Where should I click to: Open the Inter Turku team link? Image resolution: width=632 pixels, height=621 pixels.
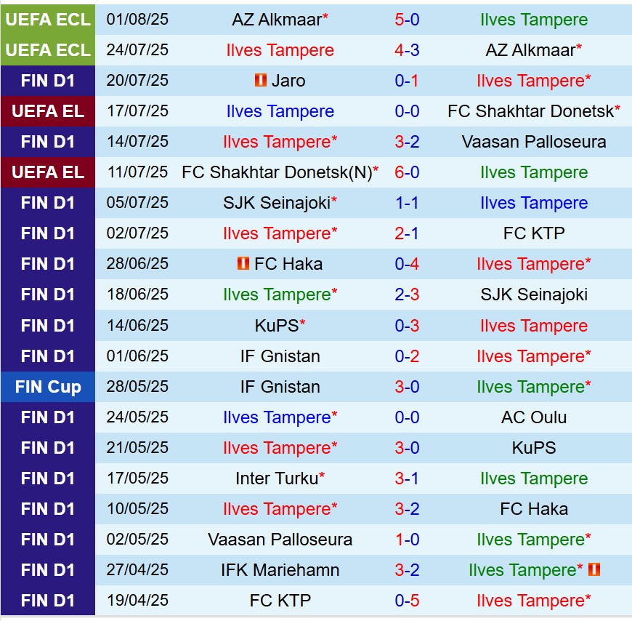point(276,478)
